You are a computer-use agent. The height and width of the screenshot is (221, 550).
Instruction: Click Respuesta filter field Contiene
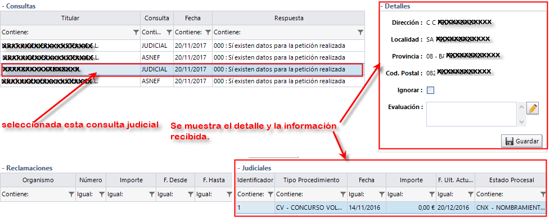pyautogui.click(x=285, y=32)
